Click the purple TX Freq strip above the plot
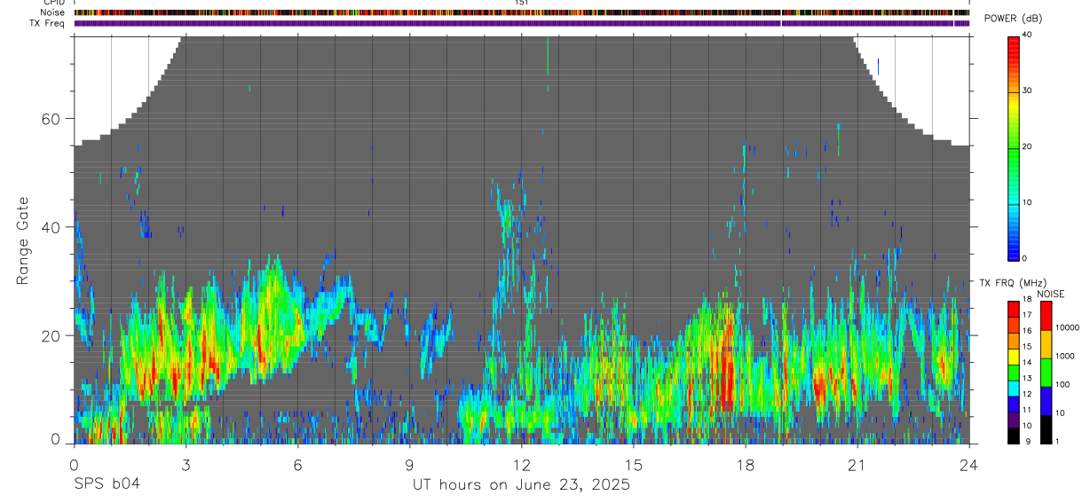Image resolution: width=1090 pixels, height=503 pixels. click(x=521, y=23)
